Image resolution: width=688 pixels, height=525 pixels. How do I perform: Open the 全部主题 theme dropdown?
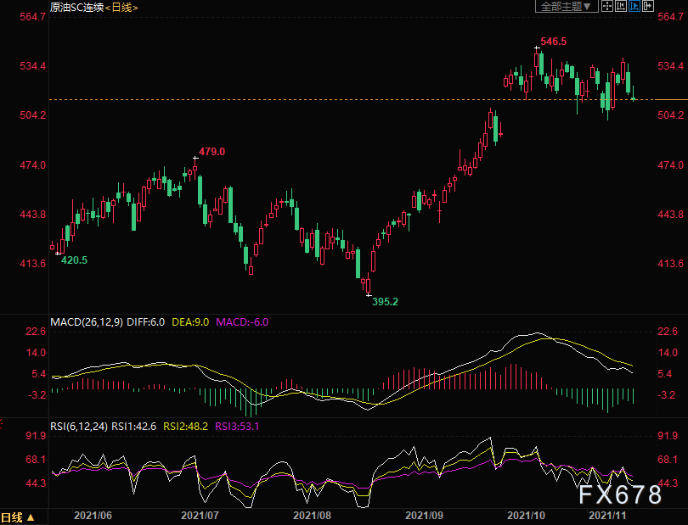tap(567, 6)
